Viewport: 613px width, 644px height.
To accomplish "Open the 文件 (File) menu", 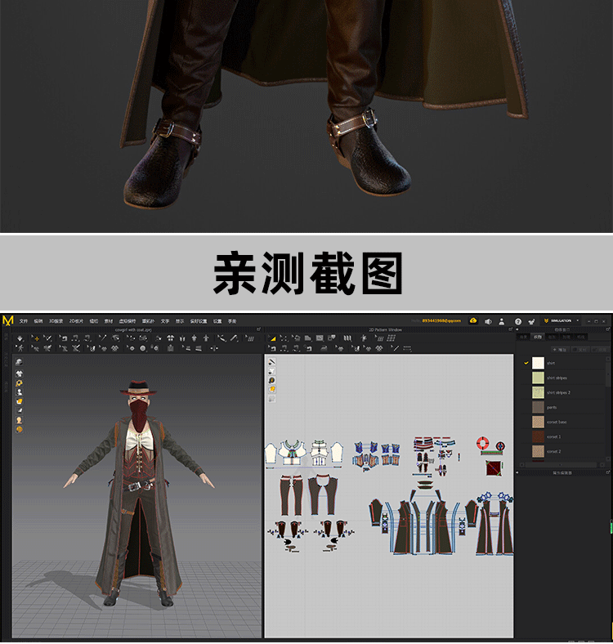I will [24, 321].
